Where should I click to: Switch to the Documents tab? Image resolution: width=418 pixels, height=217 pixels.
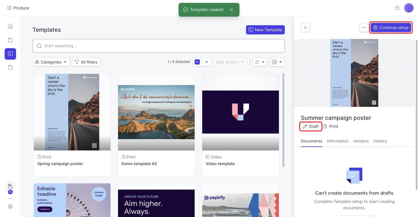tap(312, 141)
